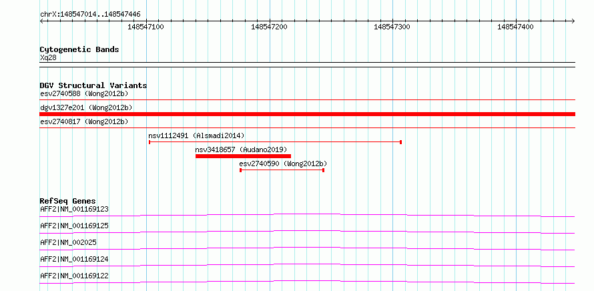Open the Cytogenetic Bands track title
Screen dimensions: 594x291
79,49
